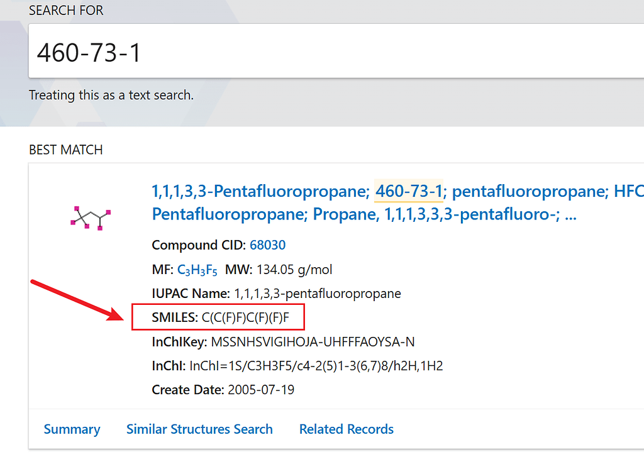Viewport: 644px width, 457px height.
Task: Click the InChIKey value MSSNHSVIGIHOJA-UHFFFAOYSA-N
Action: (313, 342)
